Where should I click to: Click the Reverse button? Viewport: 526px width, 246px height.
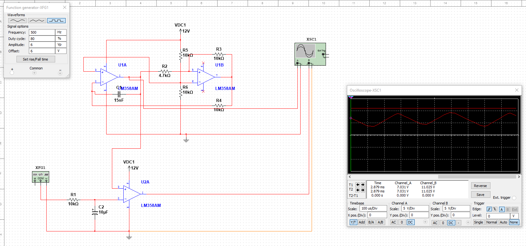point(480,186)
